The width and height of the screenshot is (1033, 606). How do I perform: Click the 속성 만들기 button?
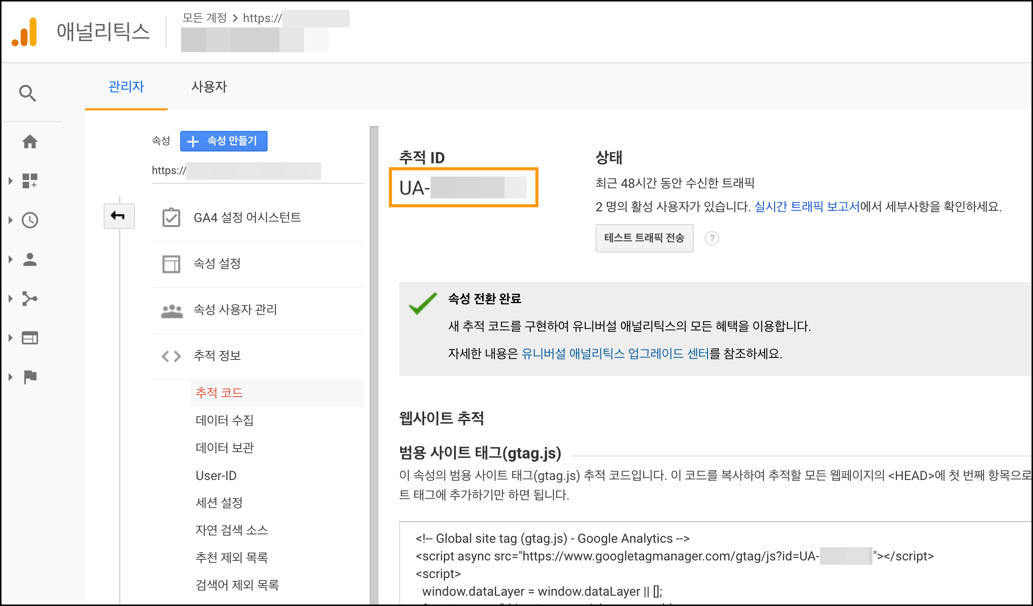coord(224,141)
